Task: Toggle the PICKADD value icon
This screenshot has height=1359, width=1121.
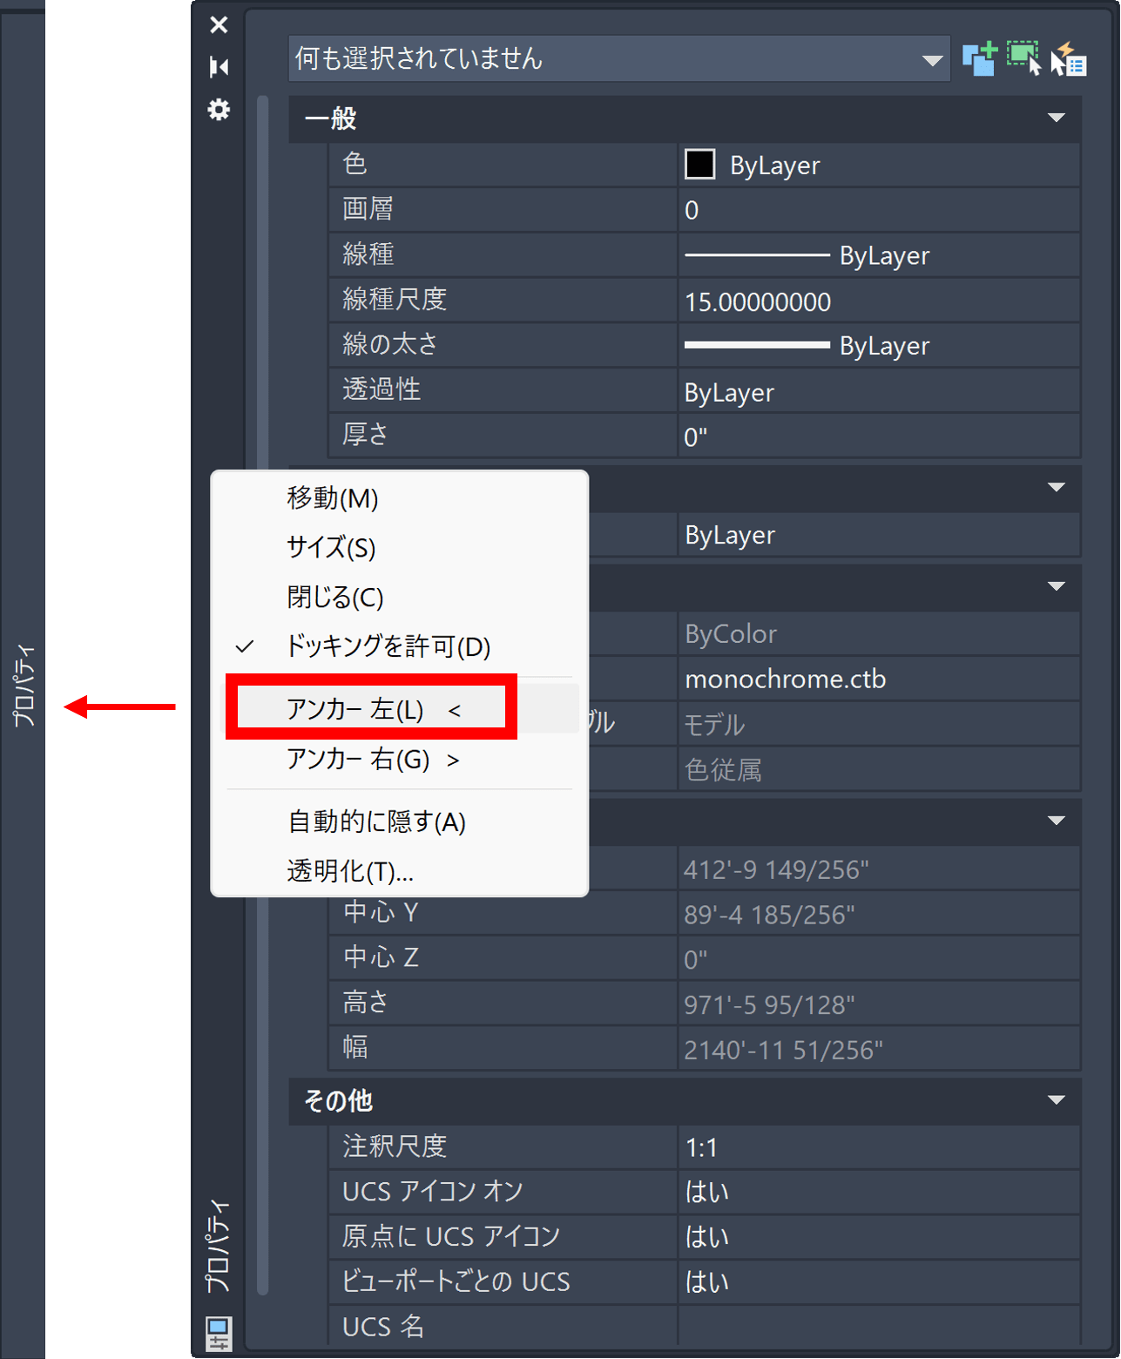Action: point(979,58)
